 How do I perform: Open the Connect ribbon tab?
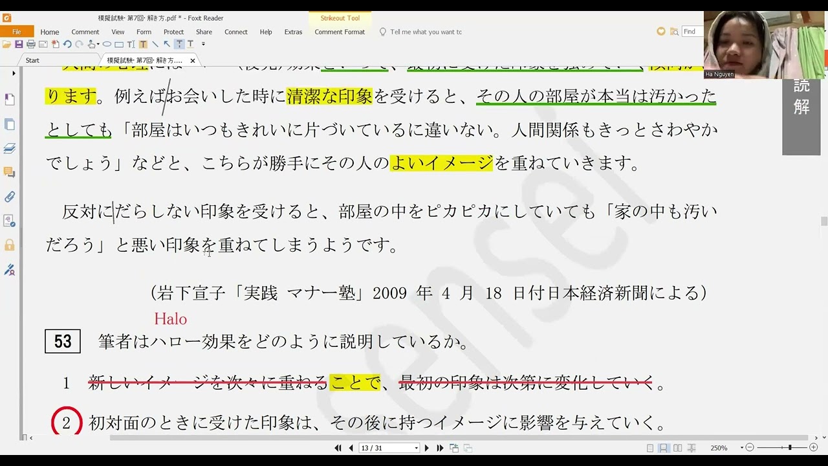click(235, 32)
